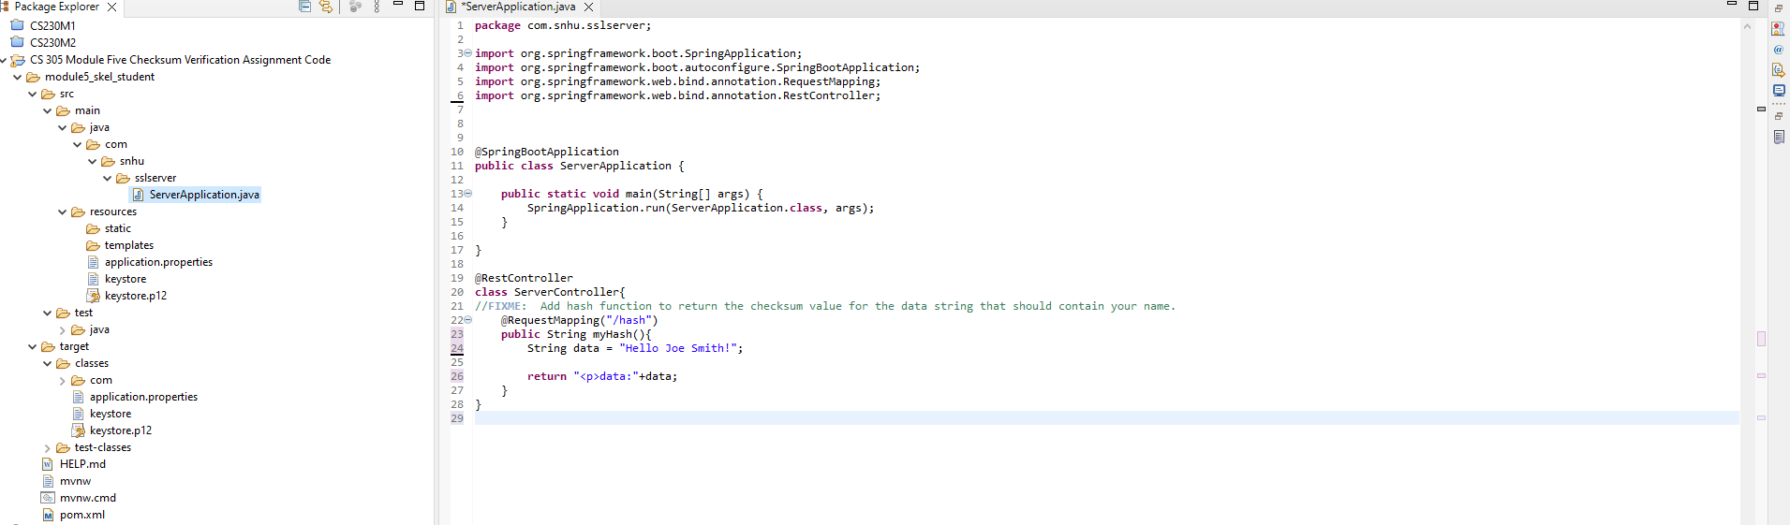
Task: Select the "test" folder label
Action: click(x=83, y=313)
